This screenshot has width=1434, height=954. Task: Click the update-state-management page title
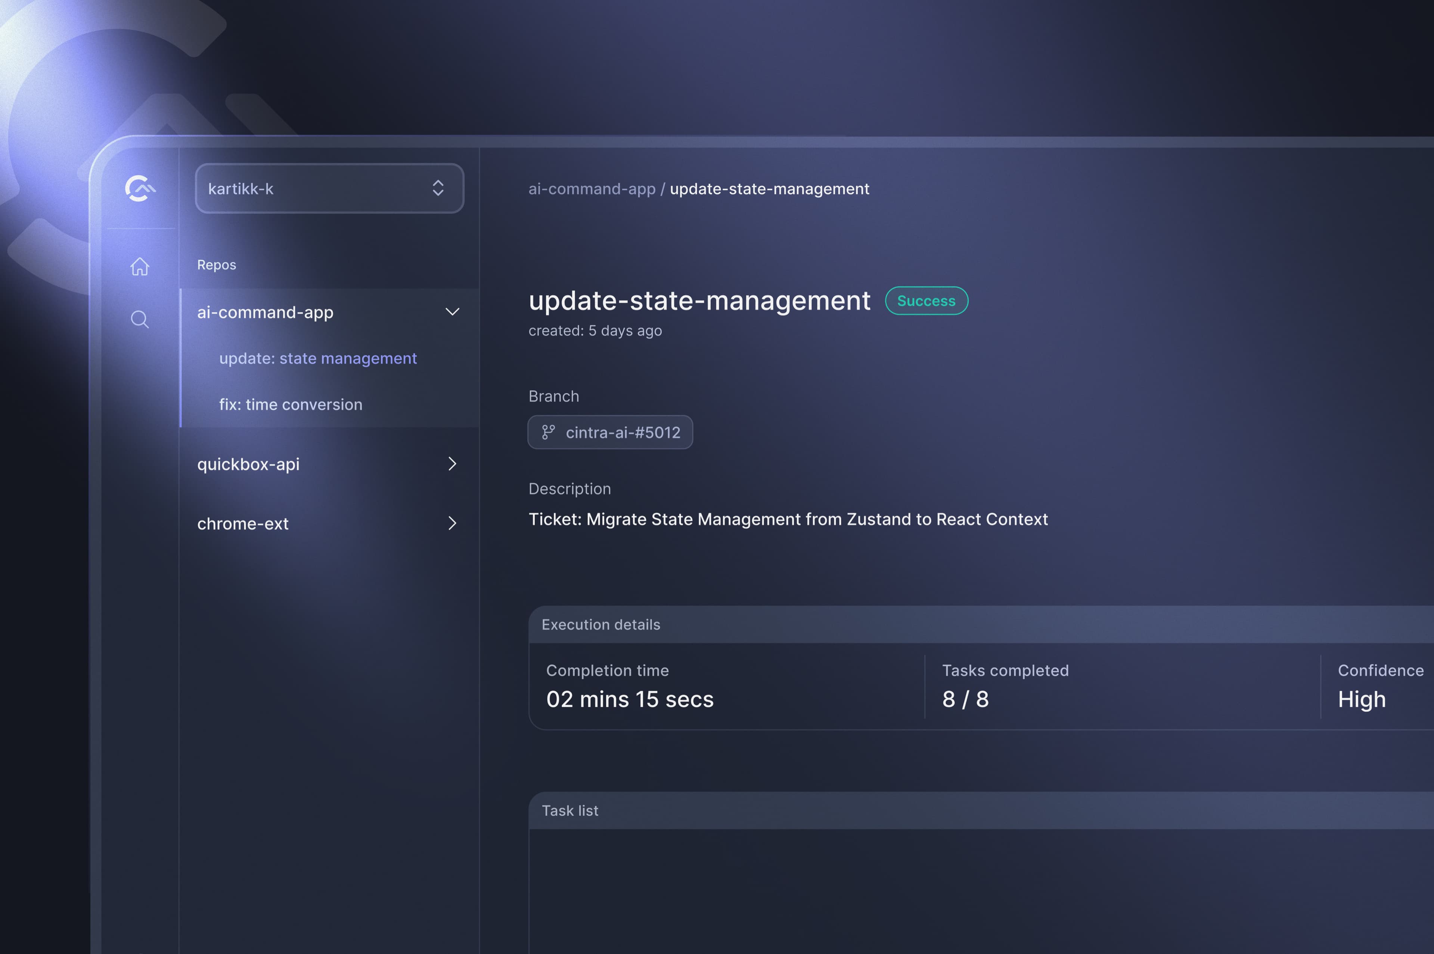(x=700, y=300)
